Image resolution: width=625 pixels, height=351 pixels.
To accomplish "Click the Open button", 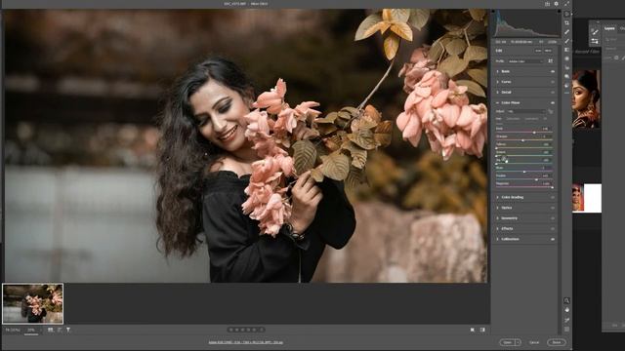I will pos(508,342).
